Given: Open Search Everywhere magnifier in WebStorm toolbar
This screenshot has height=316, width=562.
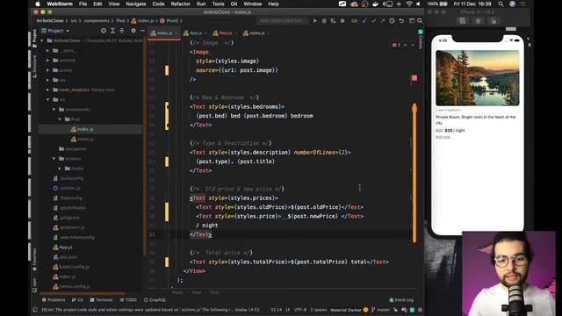Looking at the screenshot, I should point(420,21).
